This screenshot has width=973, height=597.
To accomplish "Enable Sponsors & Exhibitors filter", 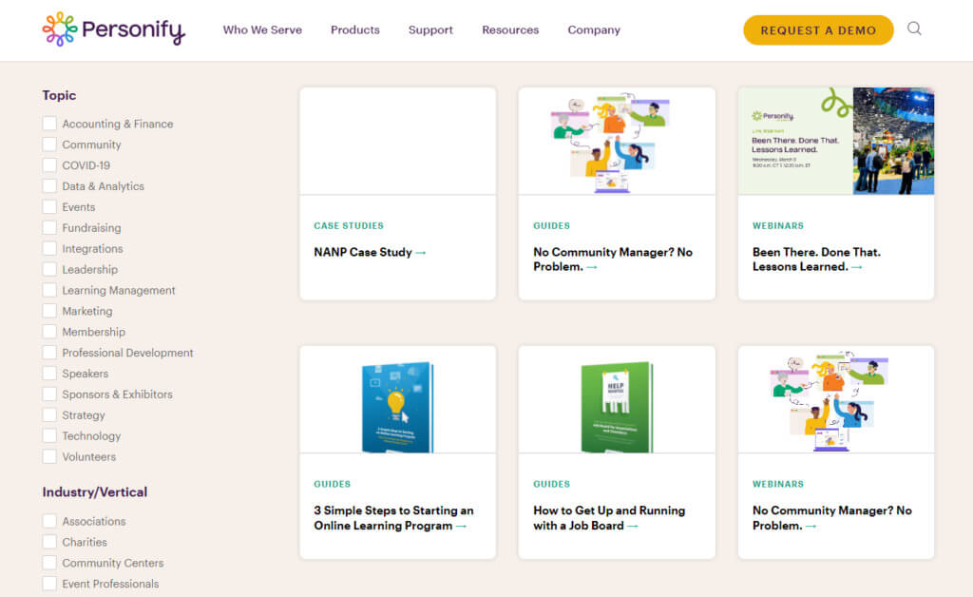I will point(49,395).
